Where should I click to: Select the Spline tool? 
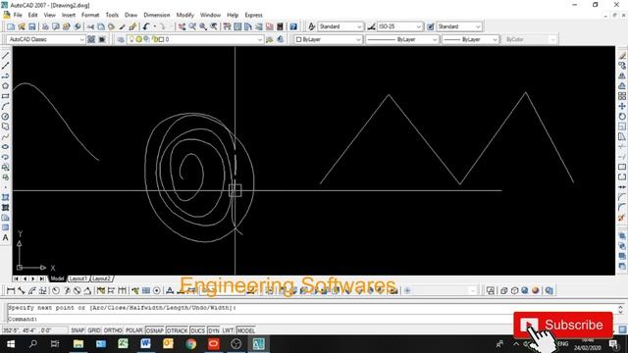pos(5,136)
